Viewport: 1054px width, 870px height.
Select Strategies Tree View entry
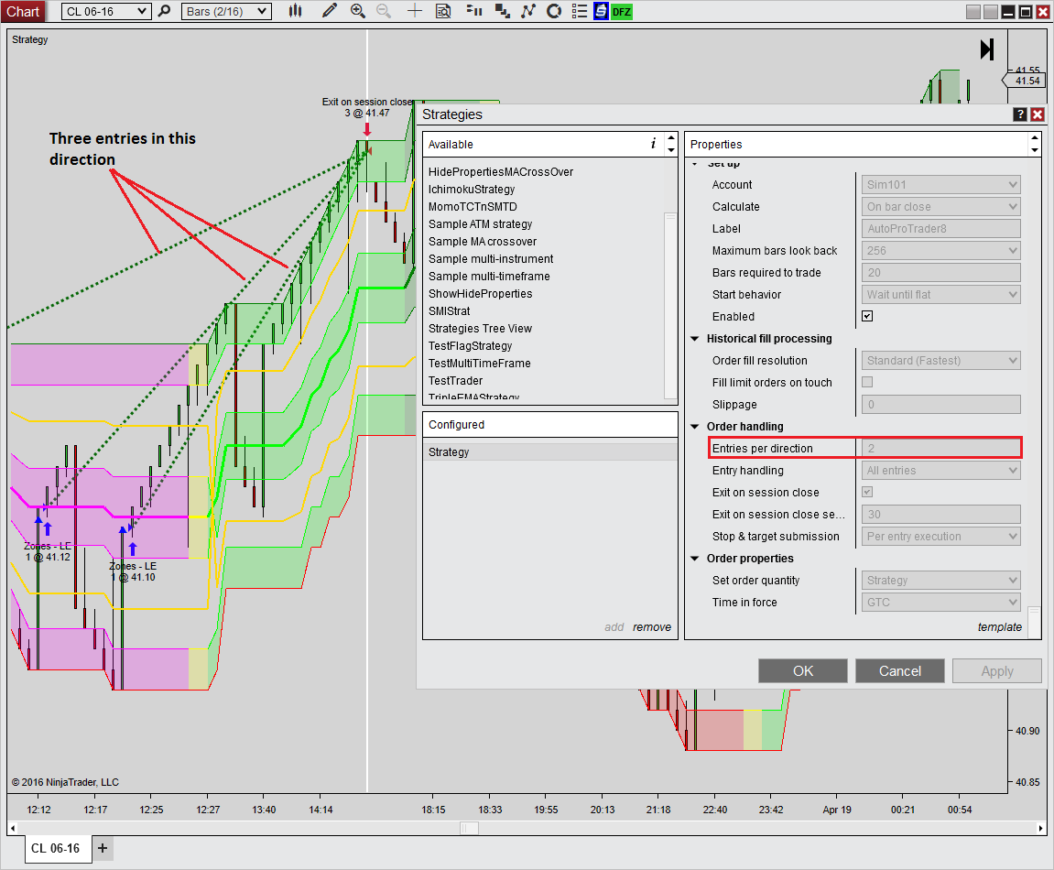tap(480, 328)
